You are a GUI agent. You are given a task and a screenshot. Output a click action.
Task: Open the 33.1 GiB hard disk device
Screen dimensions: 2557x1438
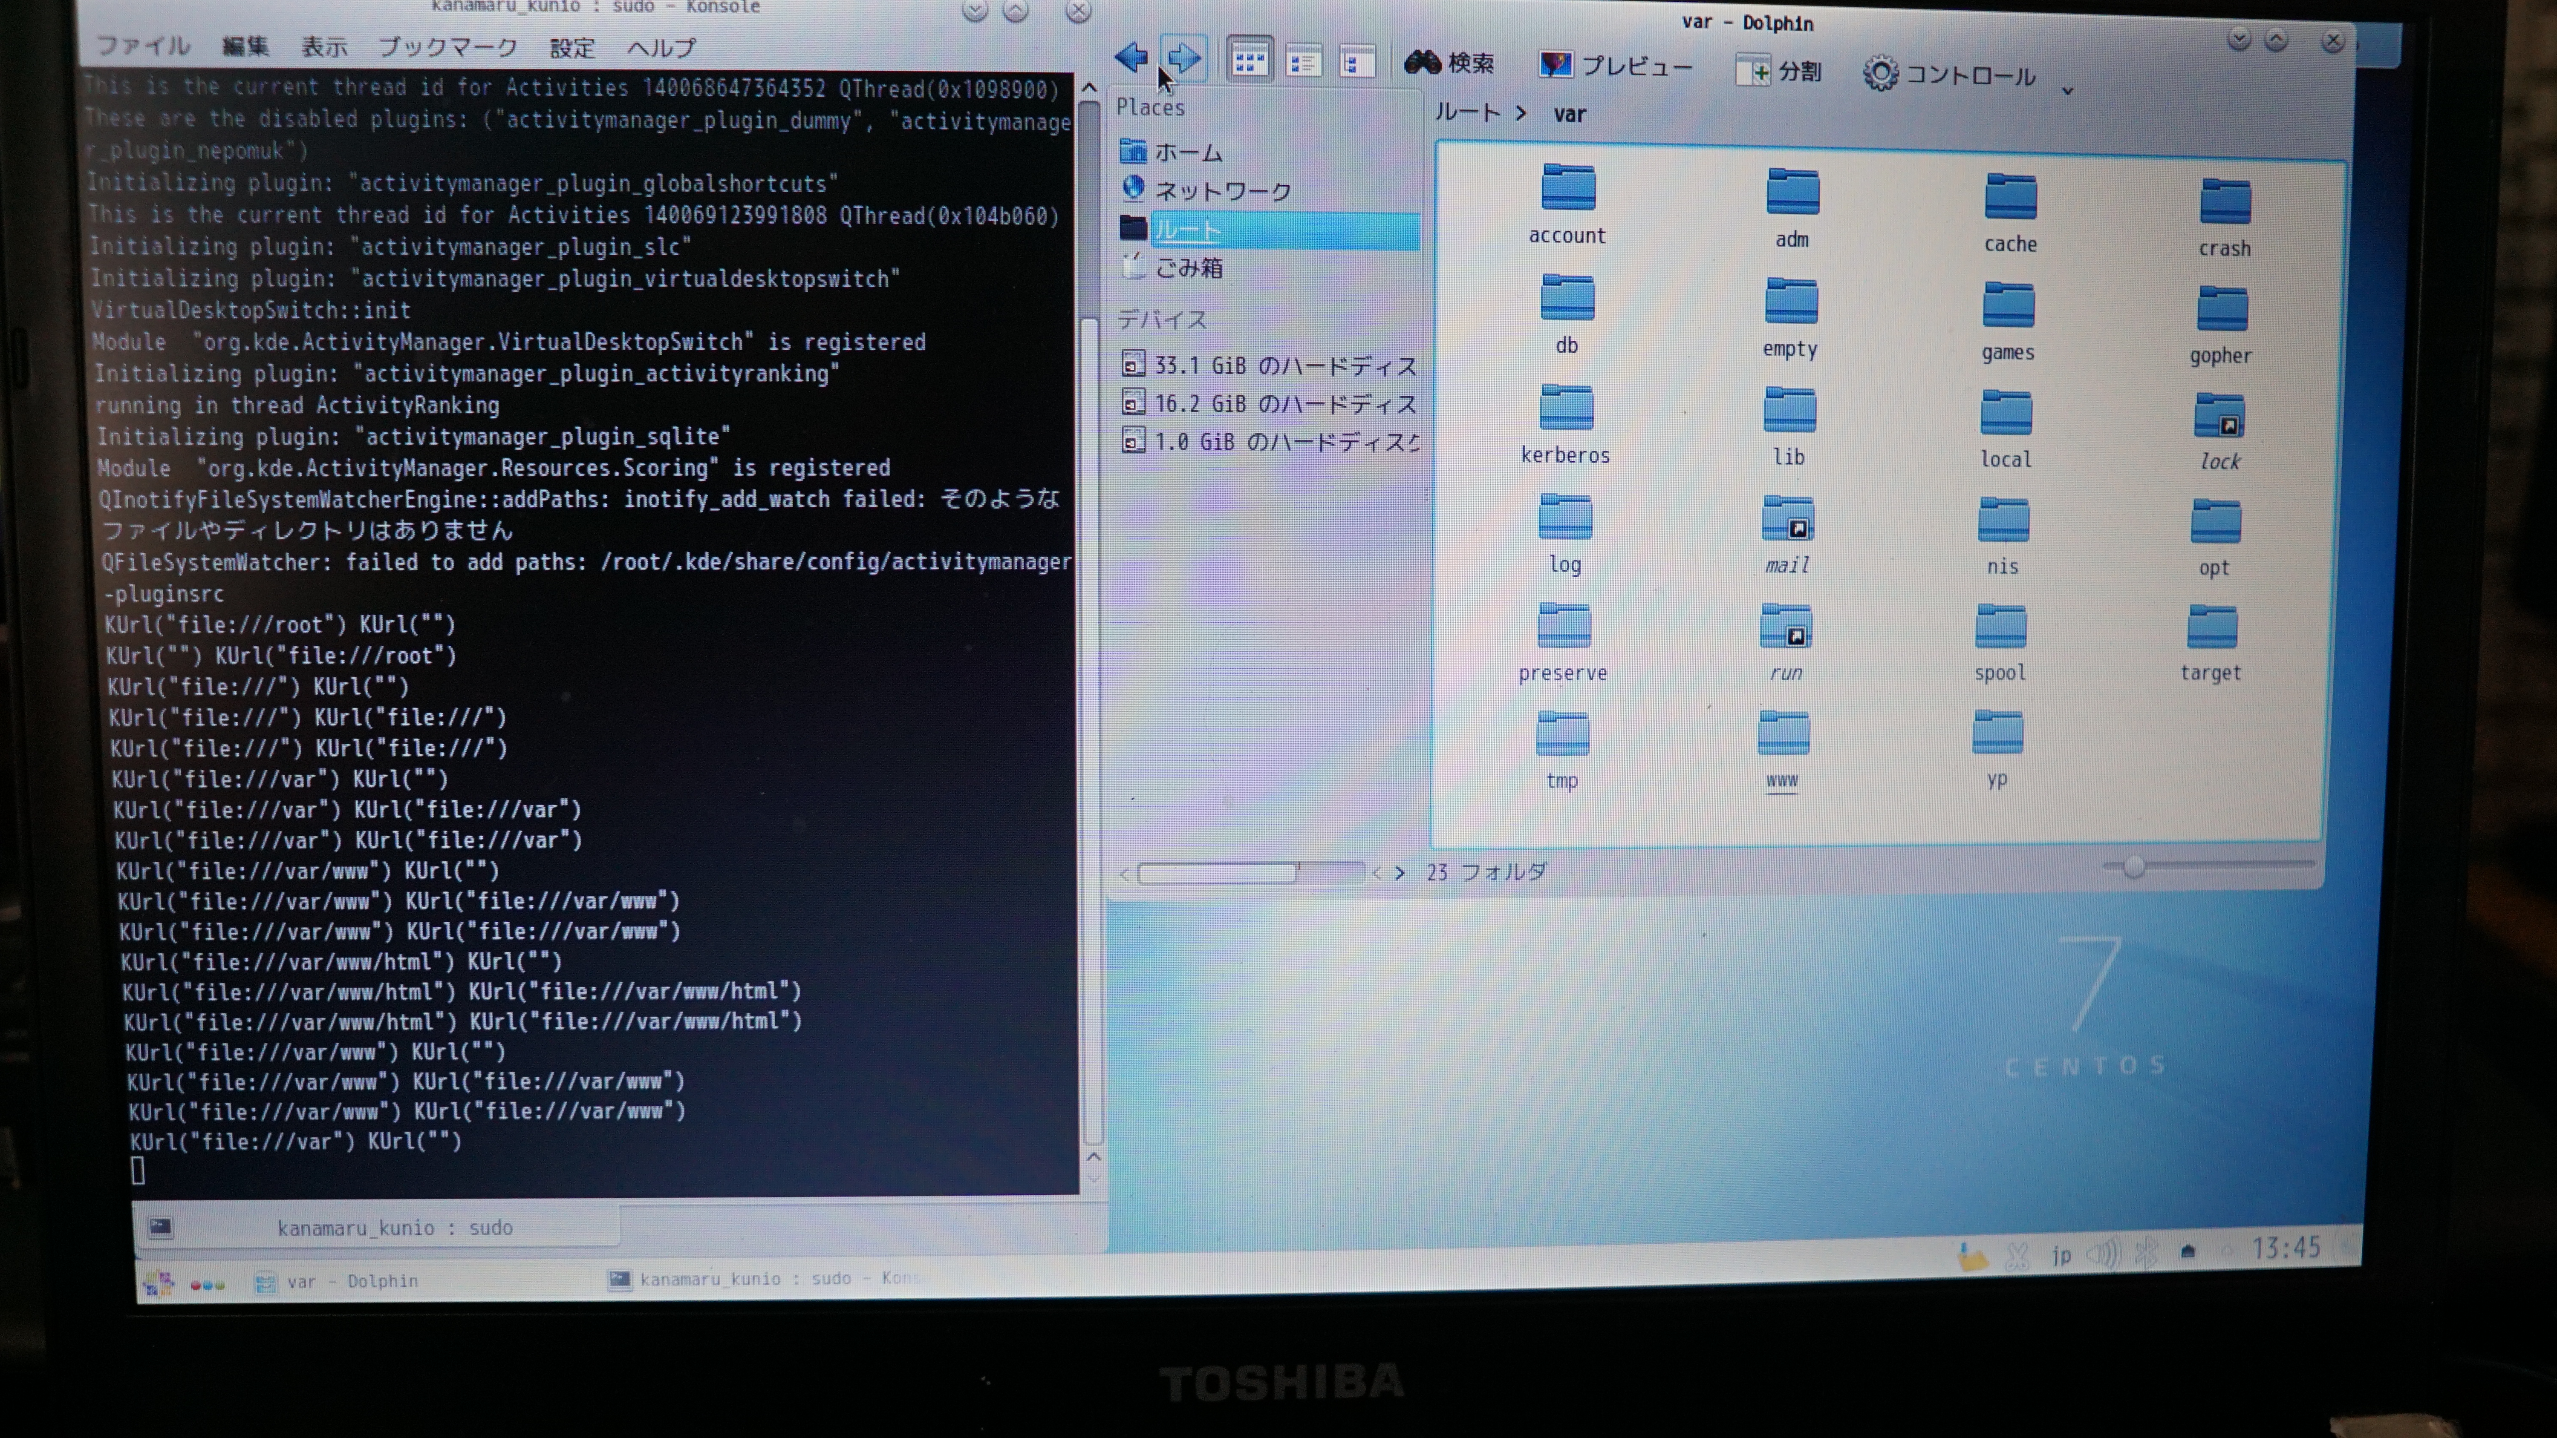pyautogui.click(x=1270, y=365)
